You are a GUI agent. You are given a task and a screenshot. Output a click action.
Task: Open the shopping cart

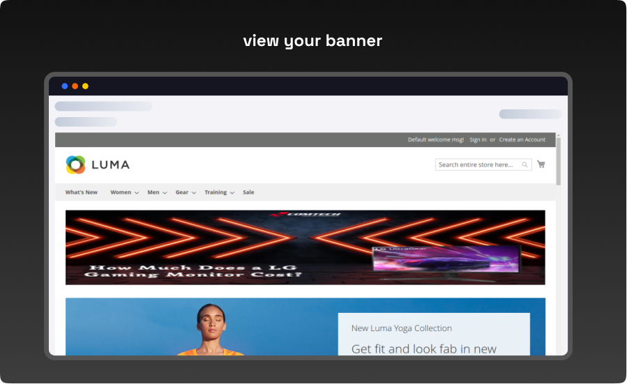pyautogui.click(x=541, y=164)
